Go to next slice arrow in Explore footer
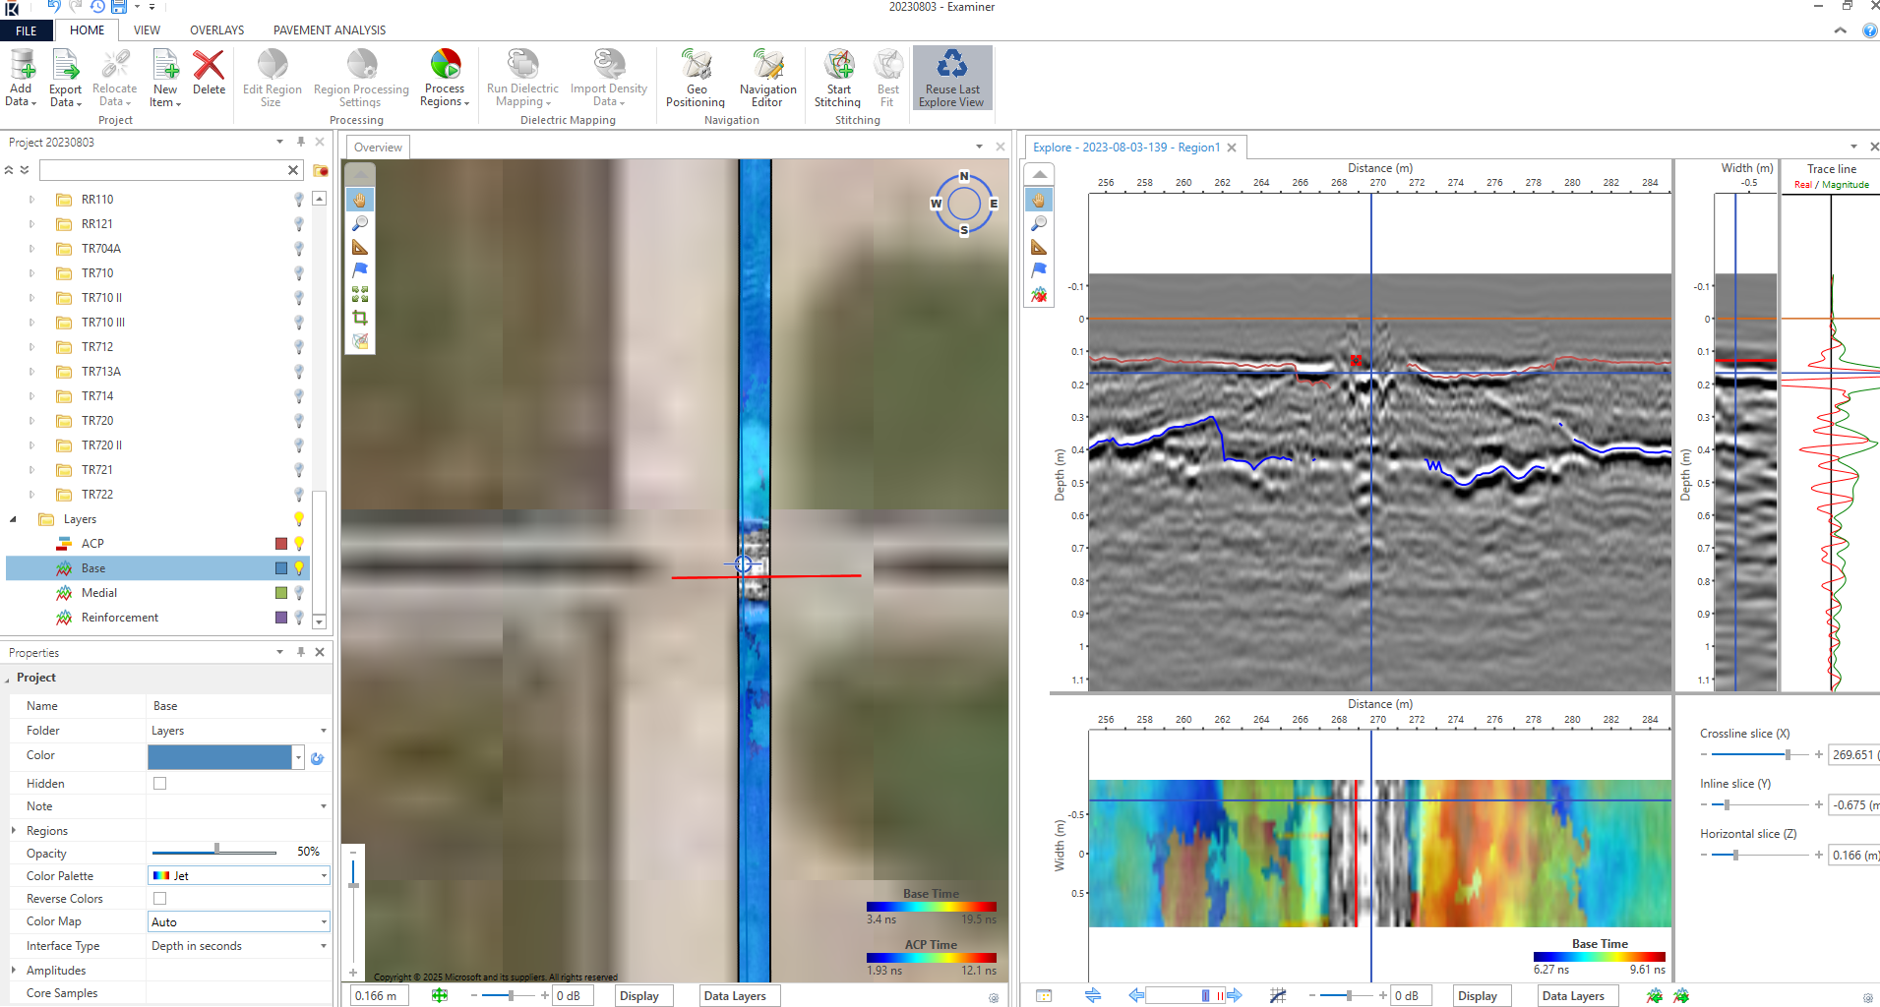 coord(1235,995)
